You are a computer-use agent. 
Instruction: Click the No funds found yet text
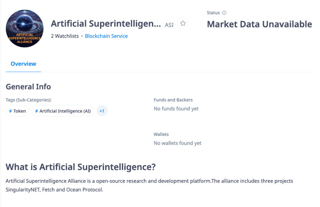[x=176, y=109]
